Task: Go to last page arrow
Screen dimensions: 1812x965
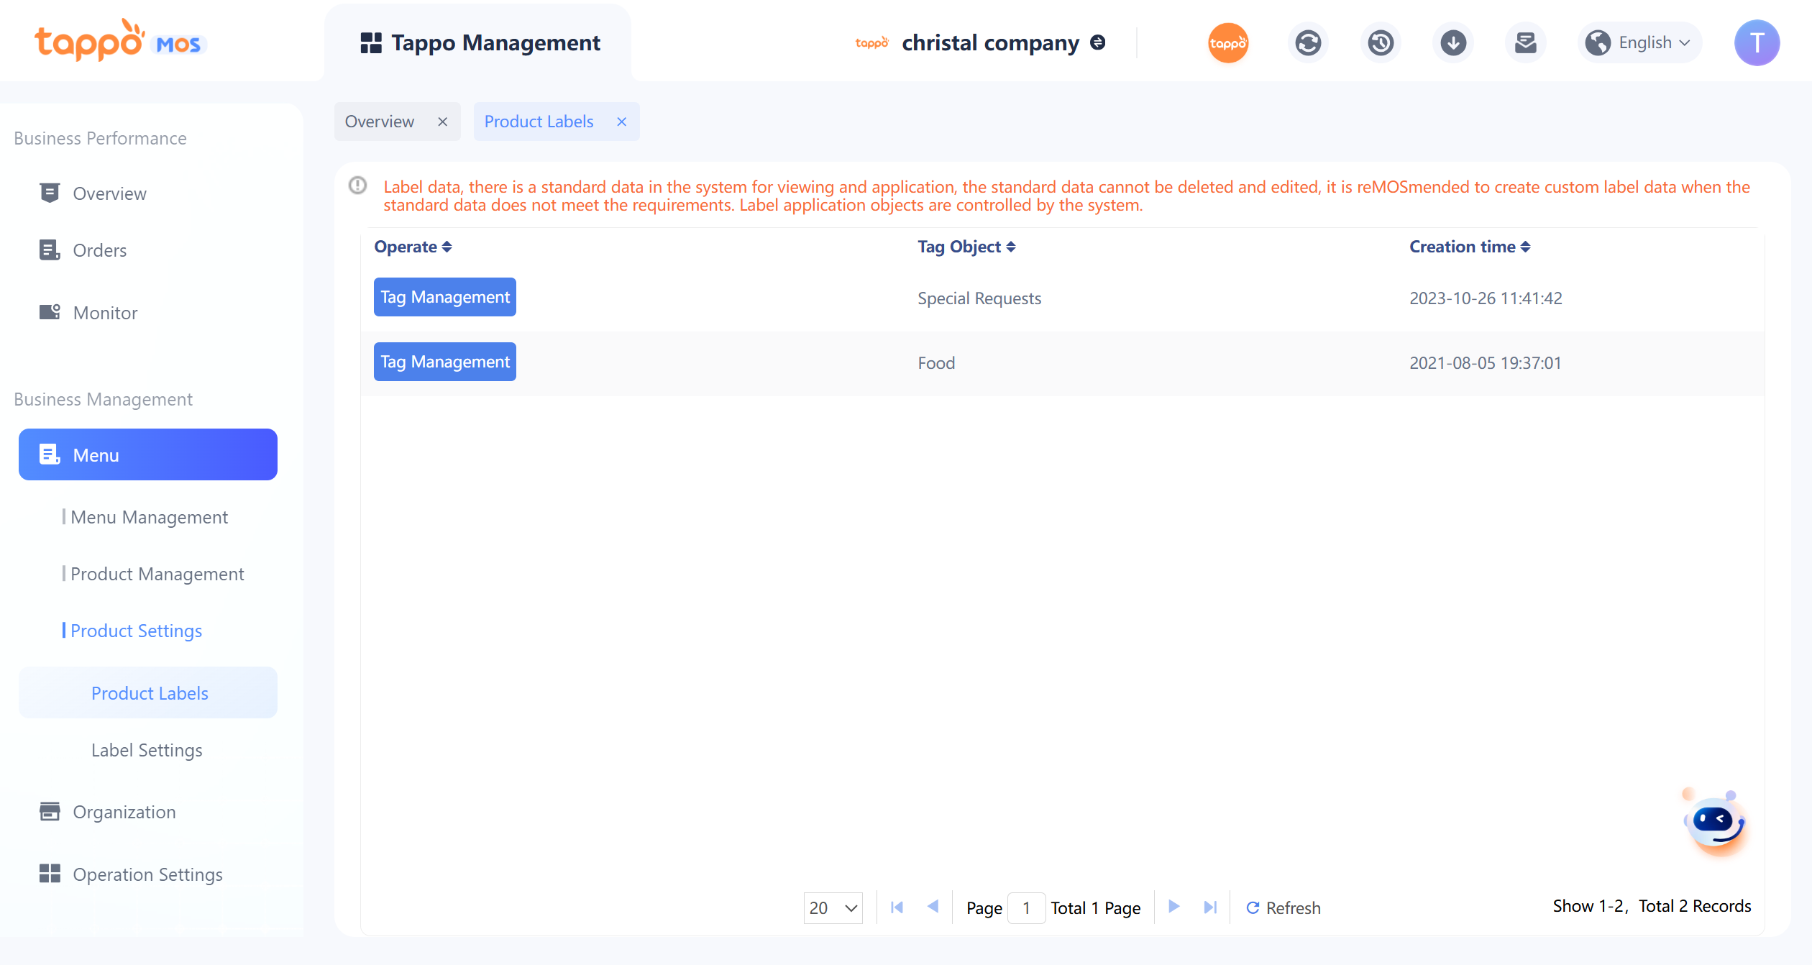Action: [x=1210, y=907]
